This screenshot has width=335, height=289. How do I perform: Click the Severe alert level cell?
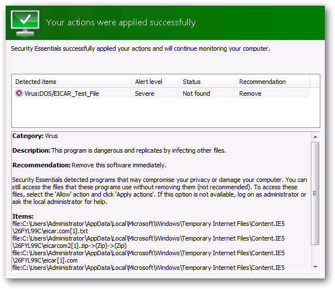(144, 94)
